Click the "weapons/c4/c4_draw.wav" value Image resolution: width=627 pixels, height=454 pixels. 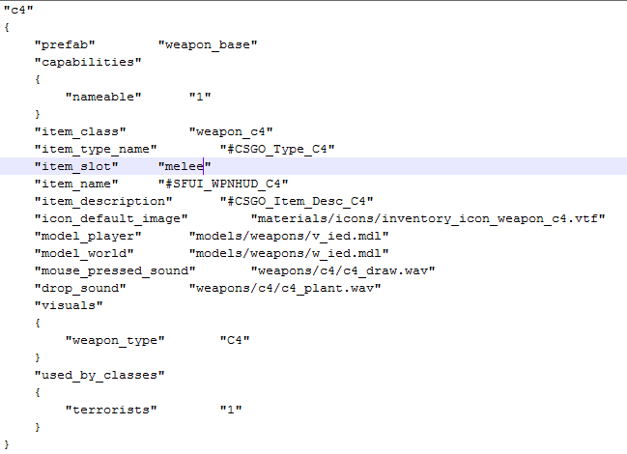(343, 271)
